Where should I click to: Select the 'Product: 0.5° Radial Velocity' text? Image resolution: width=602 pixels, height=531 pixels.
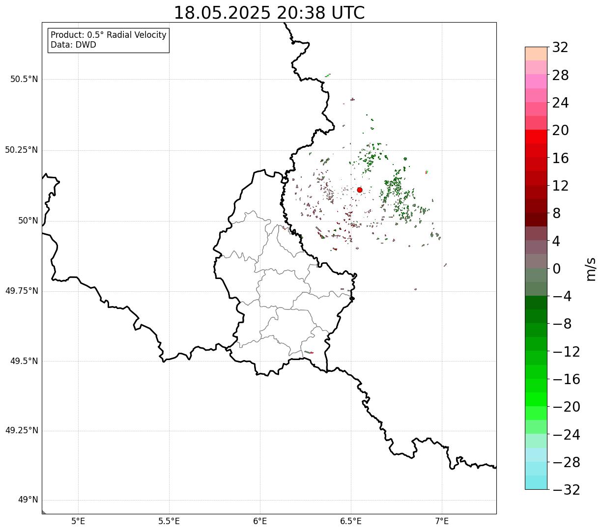[x=109, y=35]
